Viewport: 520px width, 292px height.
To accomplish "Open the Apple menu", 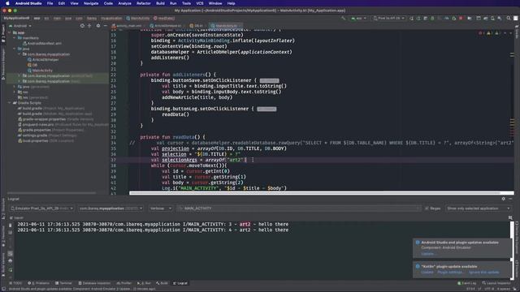I will click(x=7, y=3).
